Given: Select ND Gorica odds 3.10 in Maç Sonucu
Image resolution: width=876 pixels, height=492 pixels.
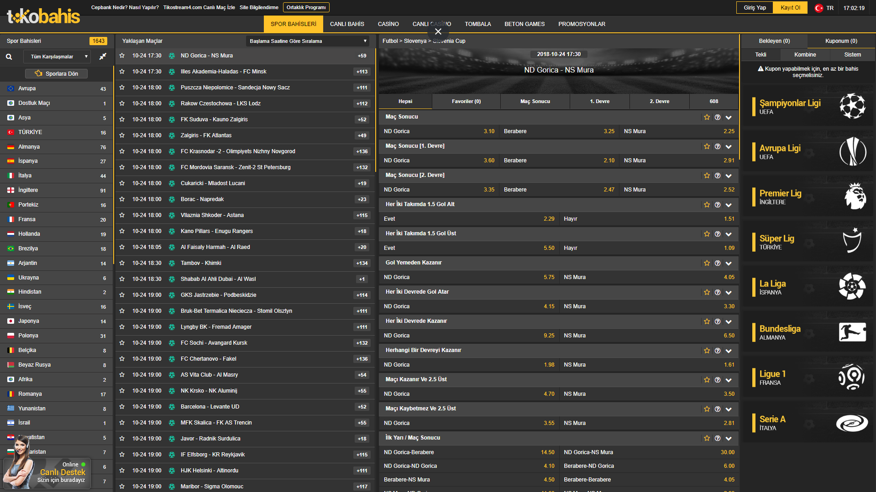Looking at the screenshot, I should tap(489, 131).
